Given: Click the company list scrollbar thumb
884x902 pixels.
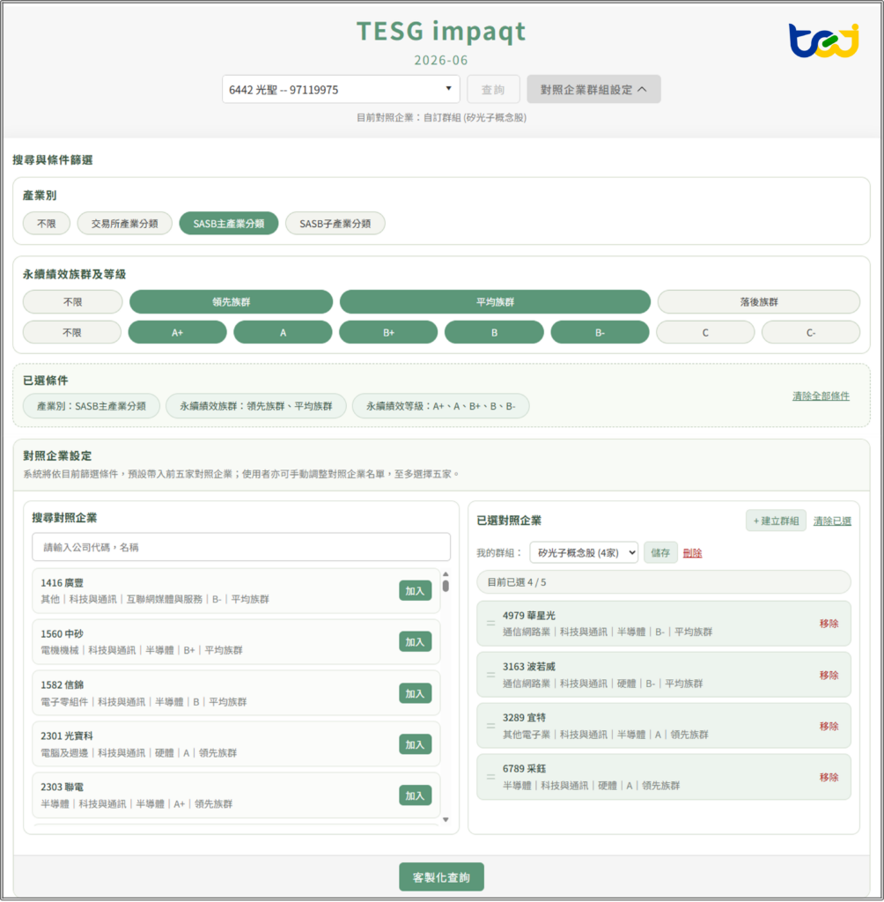Looking at the screenshot, I should (446, 586).
